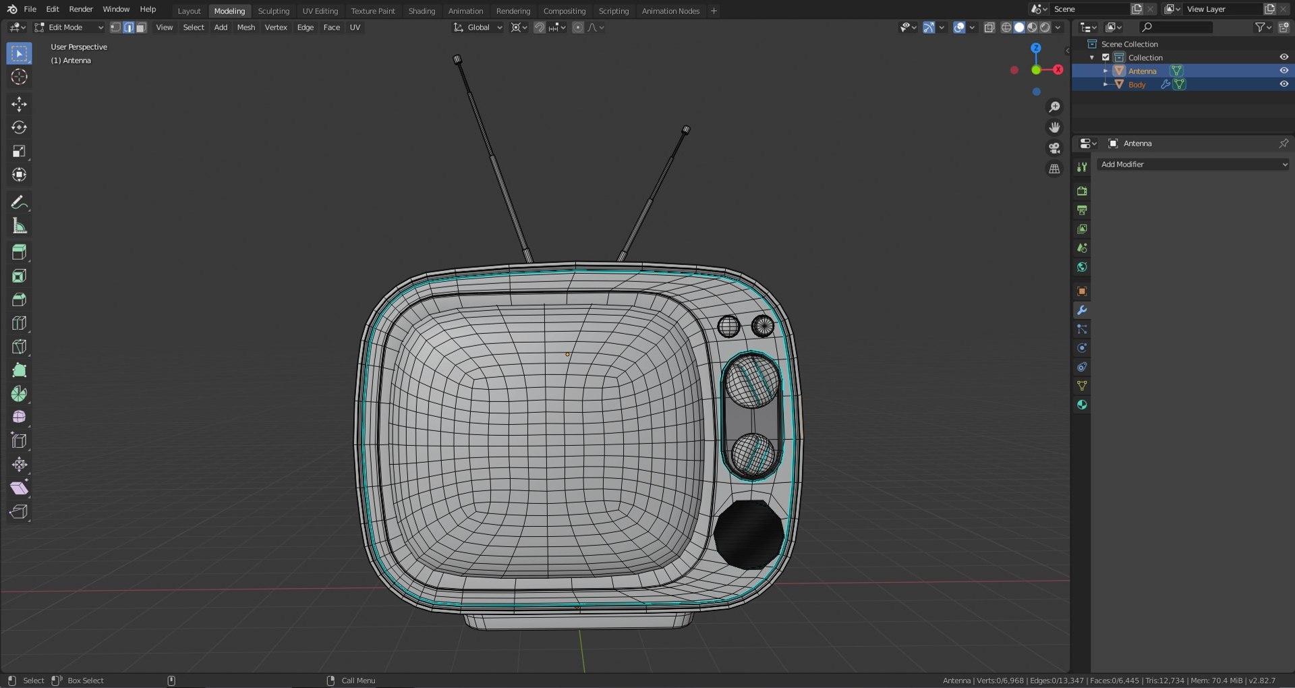This screenshot has height=688, width=1295.
Task: Open the Add Modifier dropdown
Action: coord(1192,165)
